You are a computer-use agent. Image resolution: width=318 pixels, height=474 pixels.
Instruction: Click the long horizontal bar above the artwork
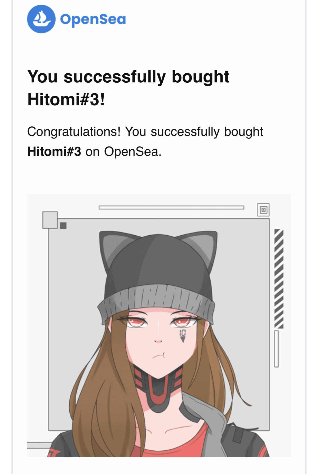pos(171,207)
